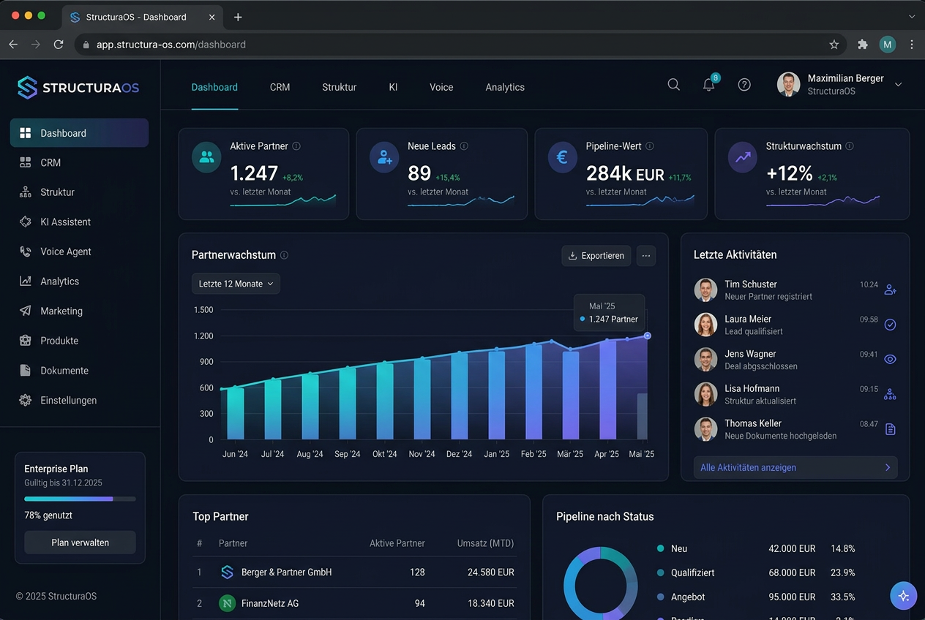Open Chrome profile avatar M
Image resolution: width=925 pixels, height=620 pixels.
coord(888,45)
